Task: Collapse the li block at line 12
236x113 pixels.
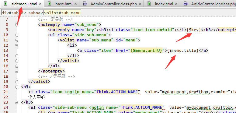Action: coord(17,45)
